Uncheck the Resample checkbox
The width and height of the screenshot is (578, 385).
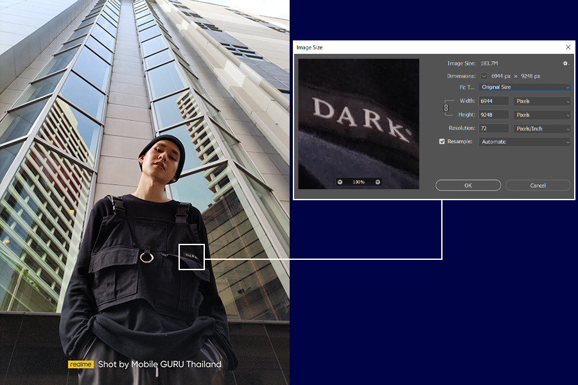442,142
